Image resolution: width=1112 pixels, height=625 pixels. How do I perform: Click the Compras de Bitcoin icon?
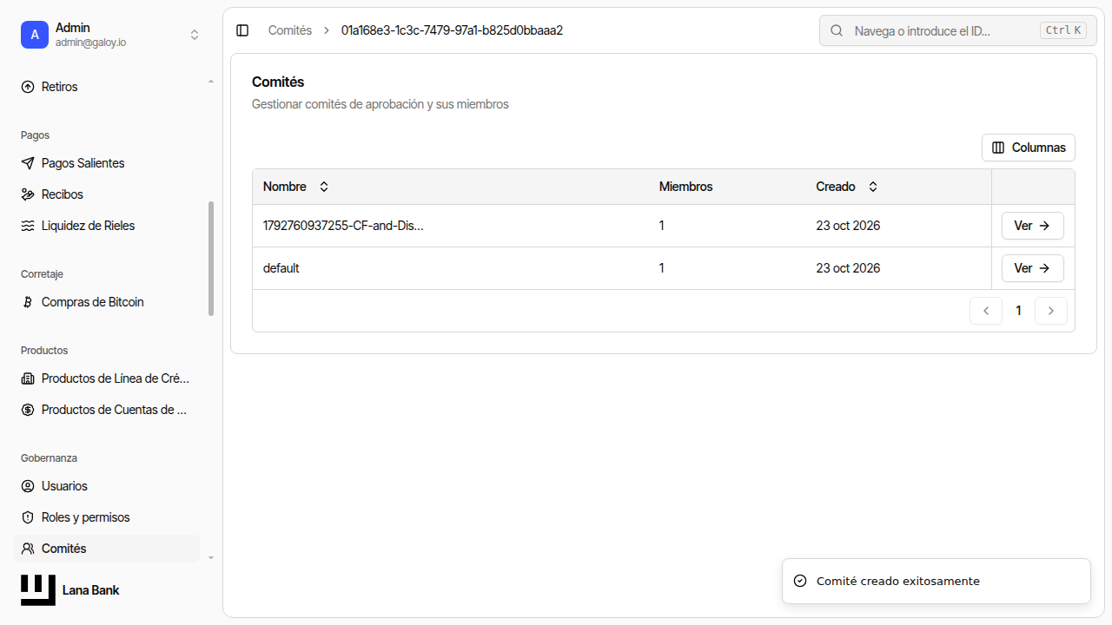(28, 302)
